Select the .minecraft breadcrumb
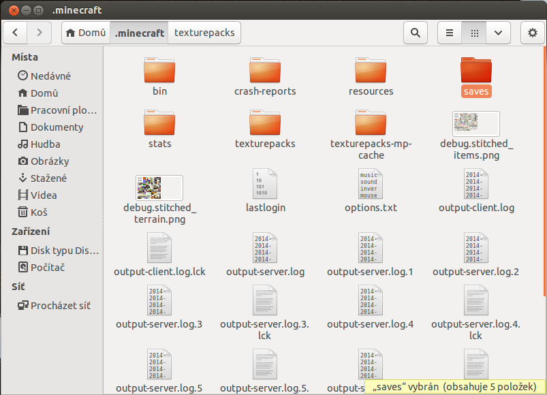 (x=139, y=33)
